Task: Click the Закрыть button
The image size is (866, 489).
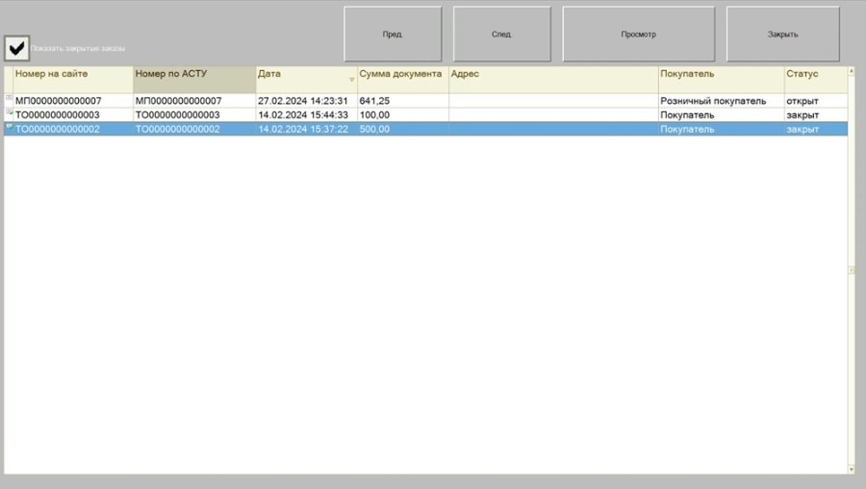Action: click(782, 35)
